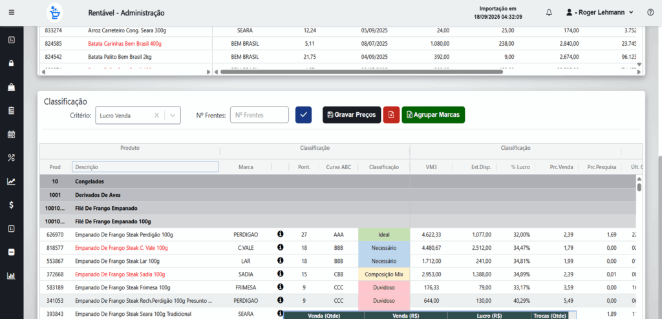Open the dollar sign sidebar icon
Screen dimensions: 662x319
(11, 205)
